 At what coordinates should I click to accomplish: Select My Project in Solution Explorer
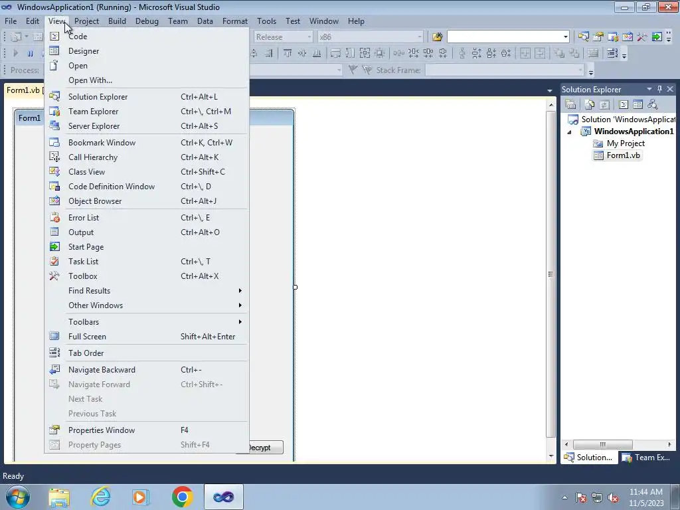626,143
